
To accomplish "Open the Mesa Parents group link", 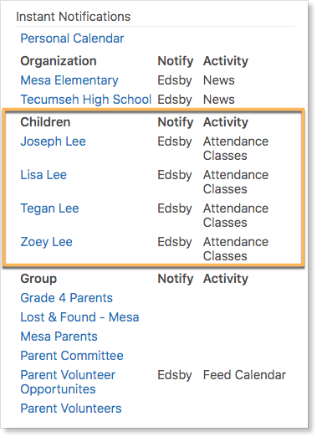I will [59, 337].
